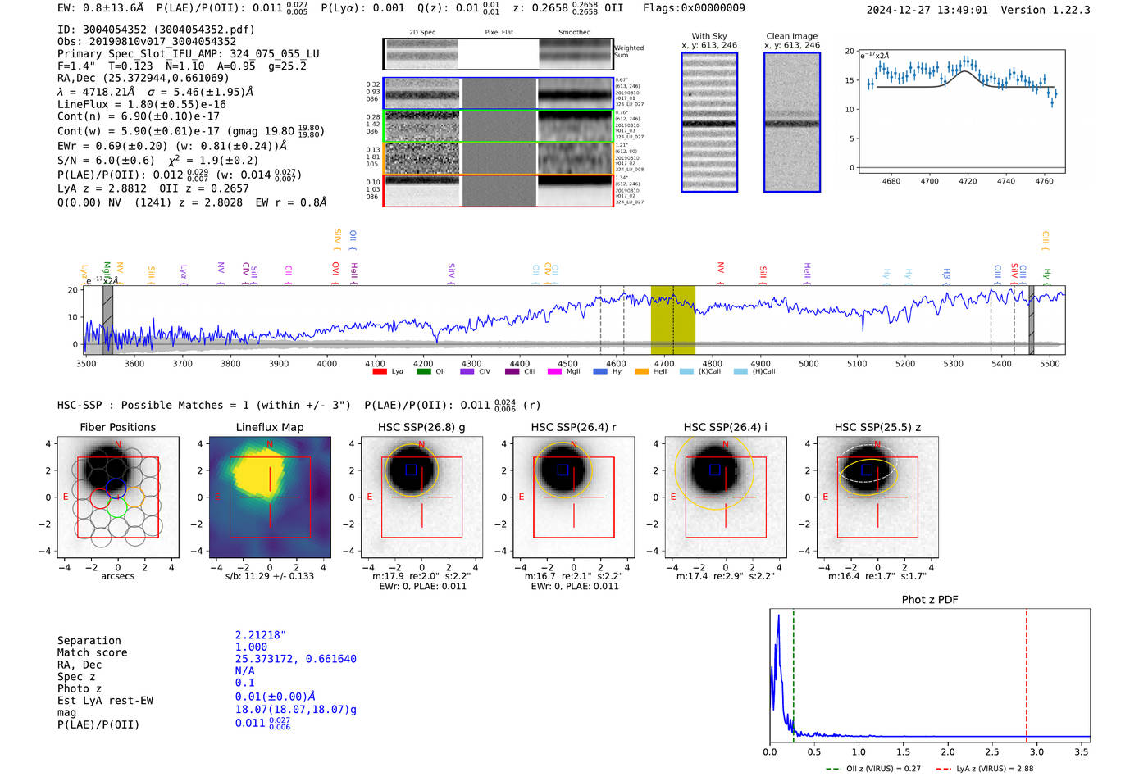Viewport: 1148px width, 781px height.
Task: Click the magenta MgII legend swatch
Action: 554,371
